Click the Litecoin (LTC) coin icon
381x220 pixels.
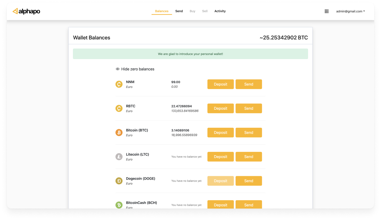point(119,157)
